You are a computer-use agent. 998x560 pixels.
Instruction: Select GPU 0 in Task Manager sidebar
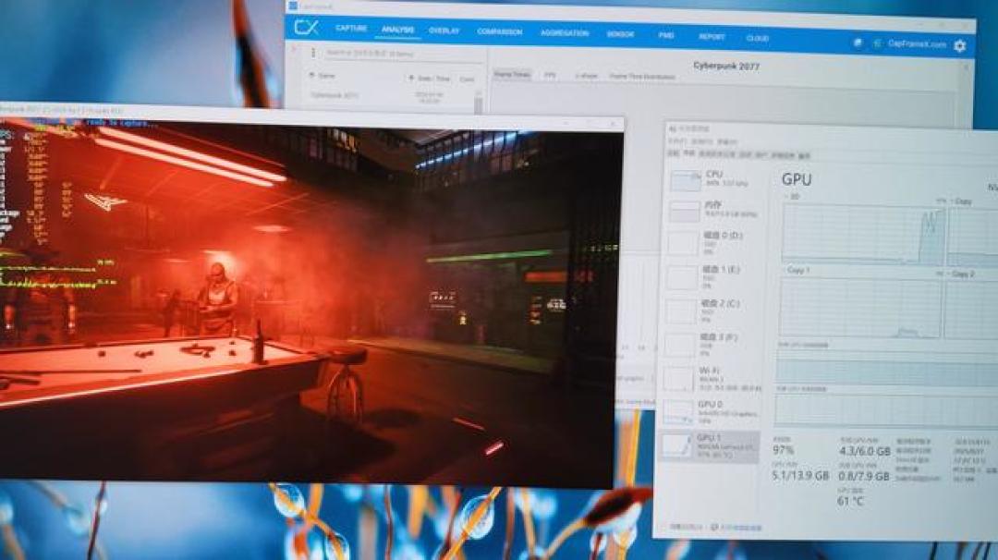pos(711,412)
